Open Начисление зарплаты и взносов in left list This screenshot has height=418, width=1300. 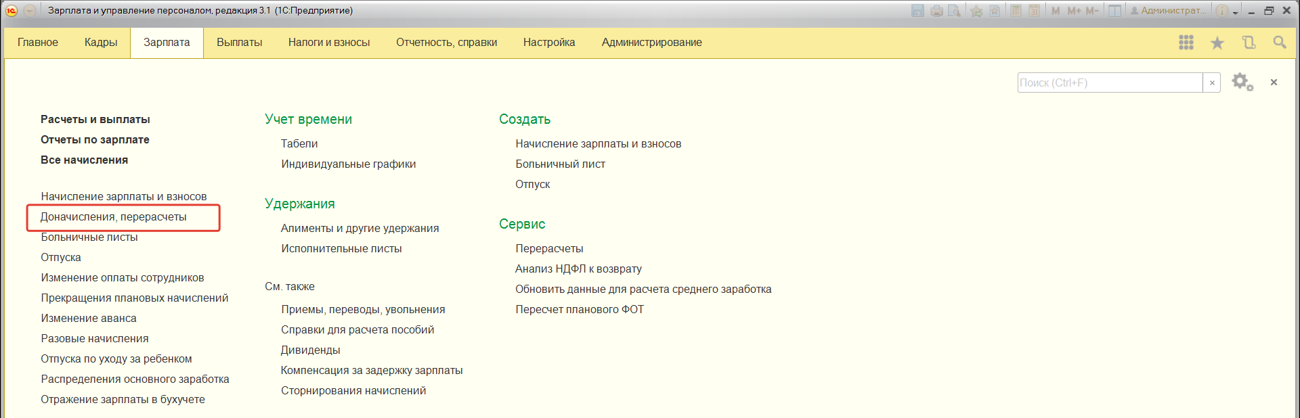point(124,196)
